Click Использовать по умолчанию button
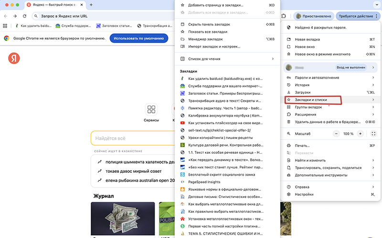Image resolution: width=382 pixels, height=238 pixels. [139, 39]
